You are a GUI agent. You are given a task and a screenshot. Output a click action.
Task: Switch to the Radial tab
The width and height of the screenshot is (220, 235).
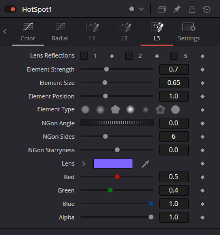[x=60, y=32]
